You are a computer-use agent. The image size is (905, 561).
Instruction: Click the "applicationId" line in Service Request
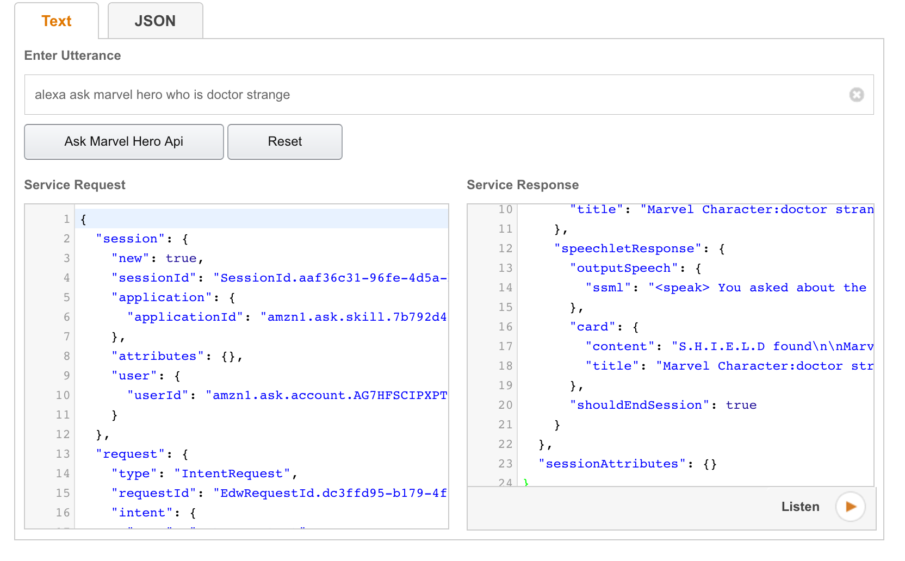click(x=287, y=317)
